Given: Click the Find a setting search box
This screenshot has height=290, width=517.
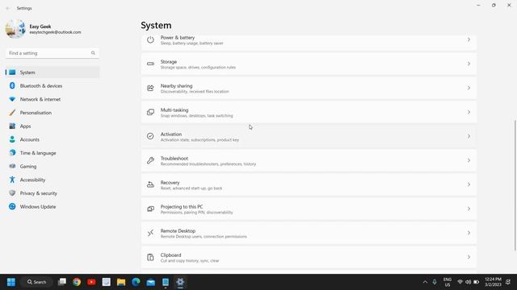Looking at the screenshot, I should tap(53, 53).
